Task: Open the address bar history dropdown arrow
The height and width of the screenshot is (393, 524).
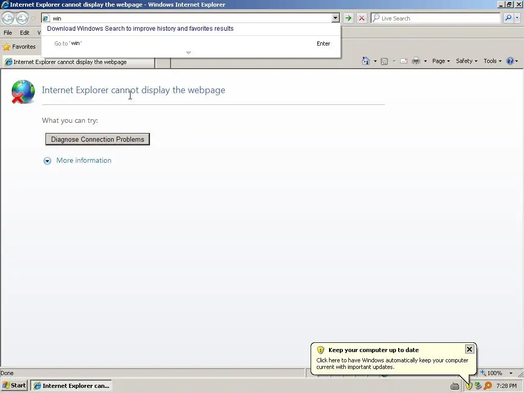Action: coord(336,18)
